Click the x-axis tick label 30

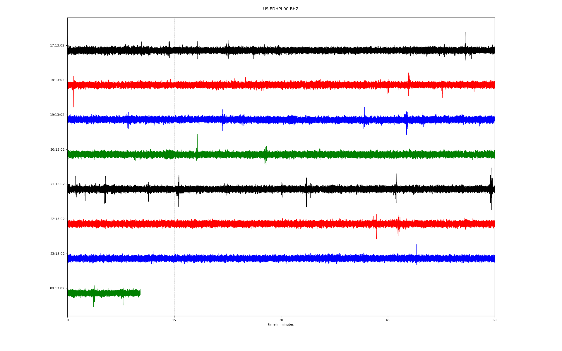tap(281, 320)
